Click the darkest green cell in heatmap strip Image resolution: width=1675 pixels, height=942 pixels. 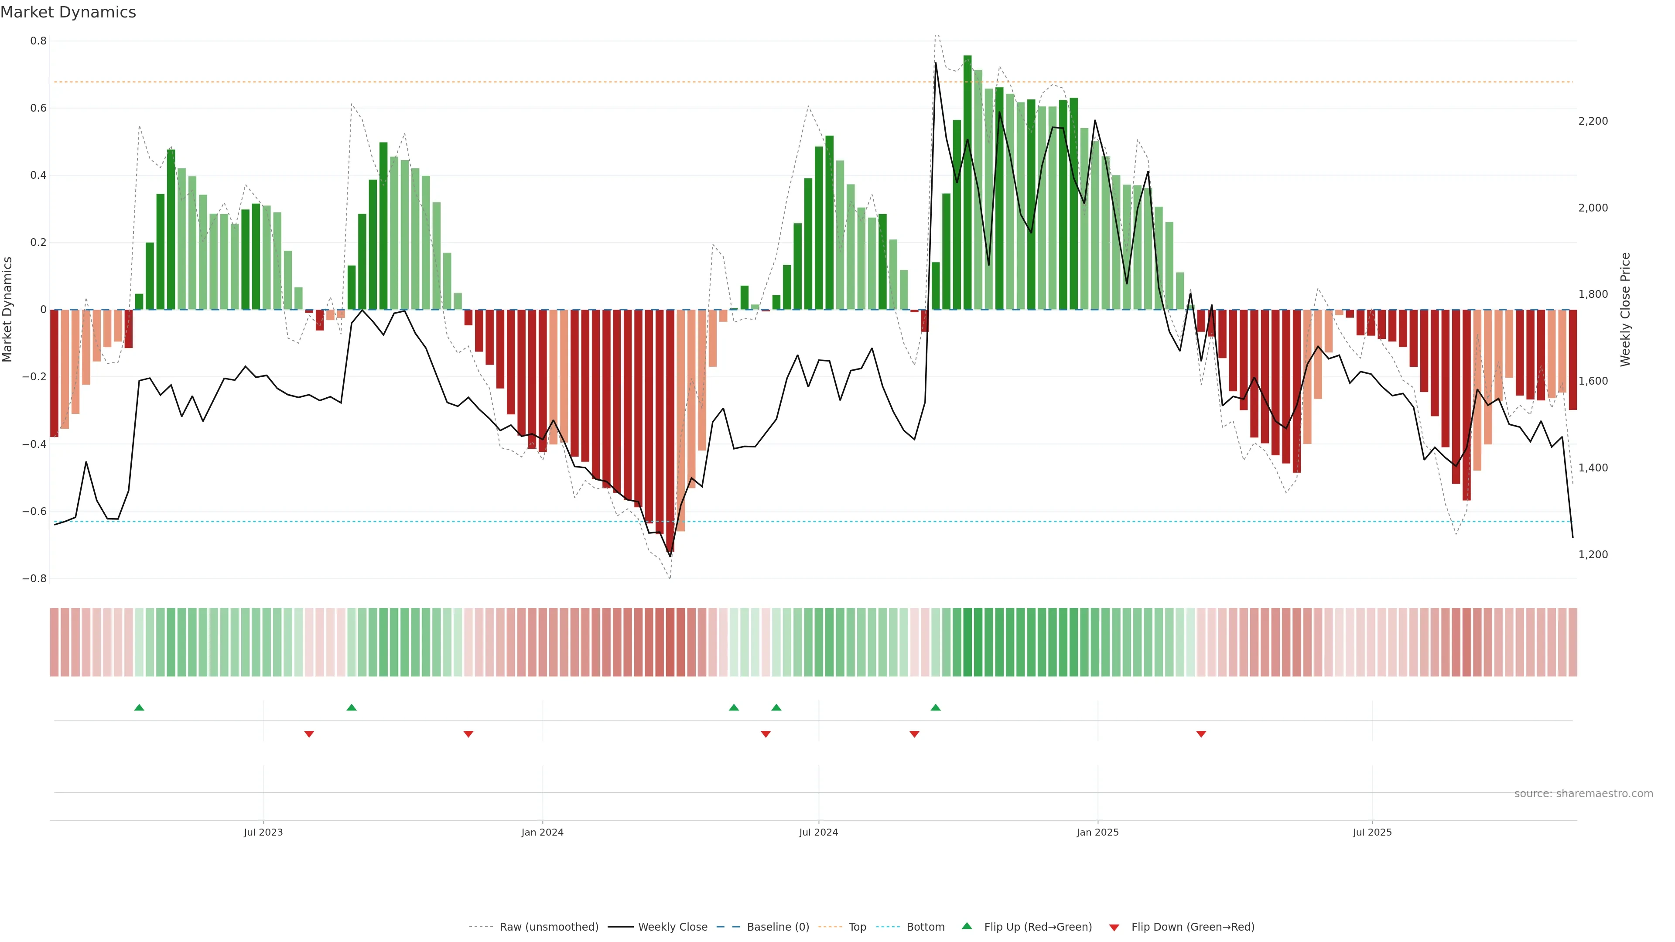pyautogui.click(x=967, y=642)
